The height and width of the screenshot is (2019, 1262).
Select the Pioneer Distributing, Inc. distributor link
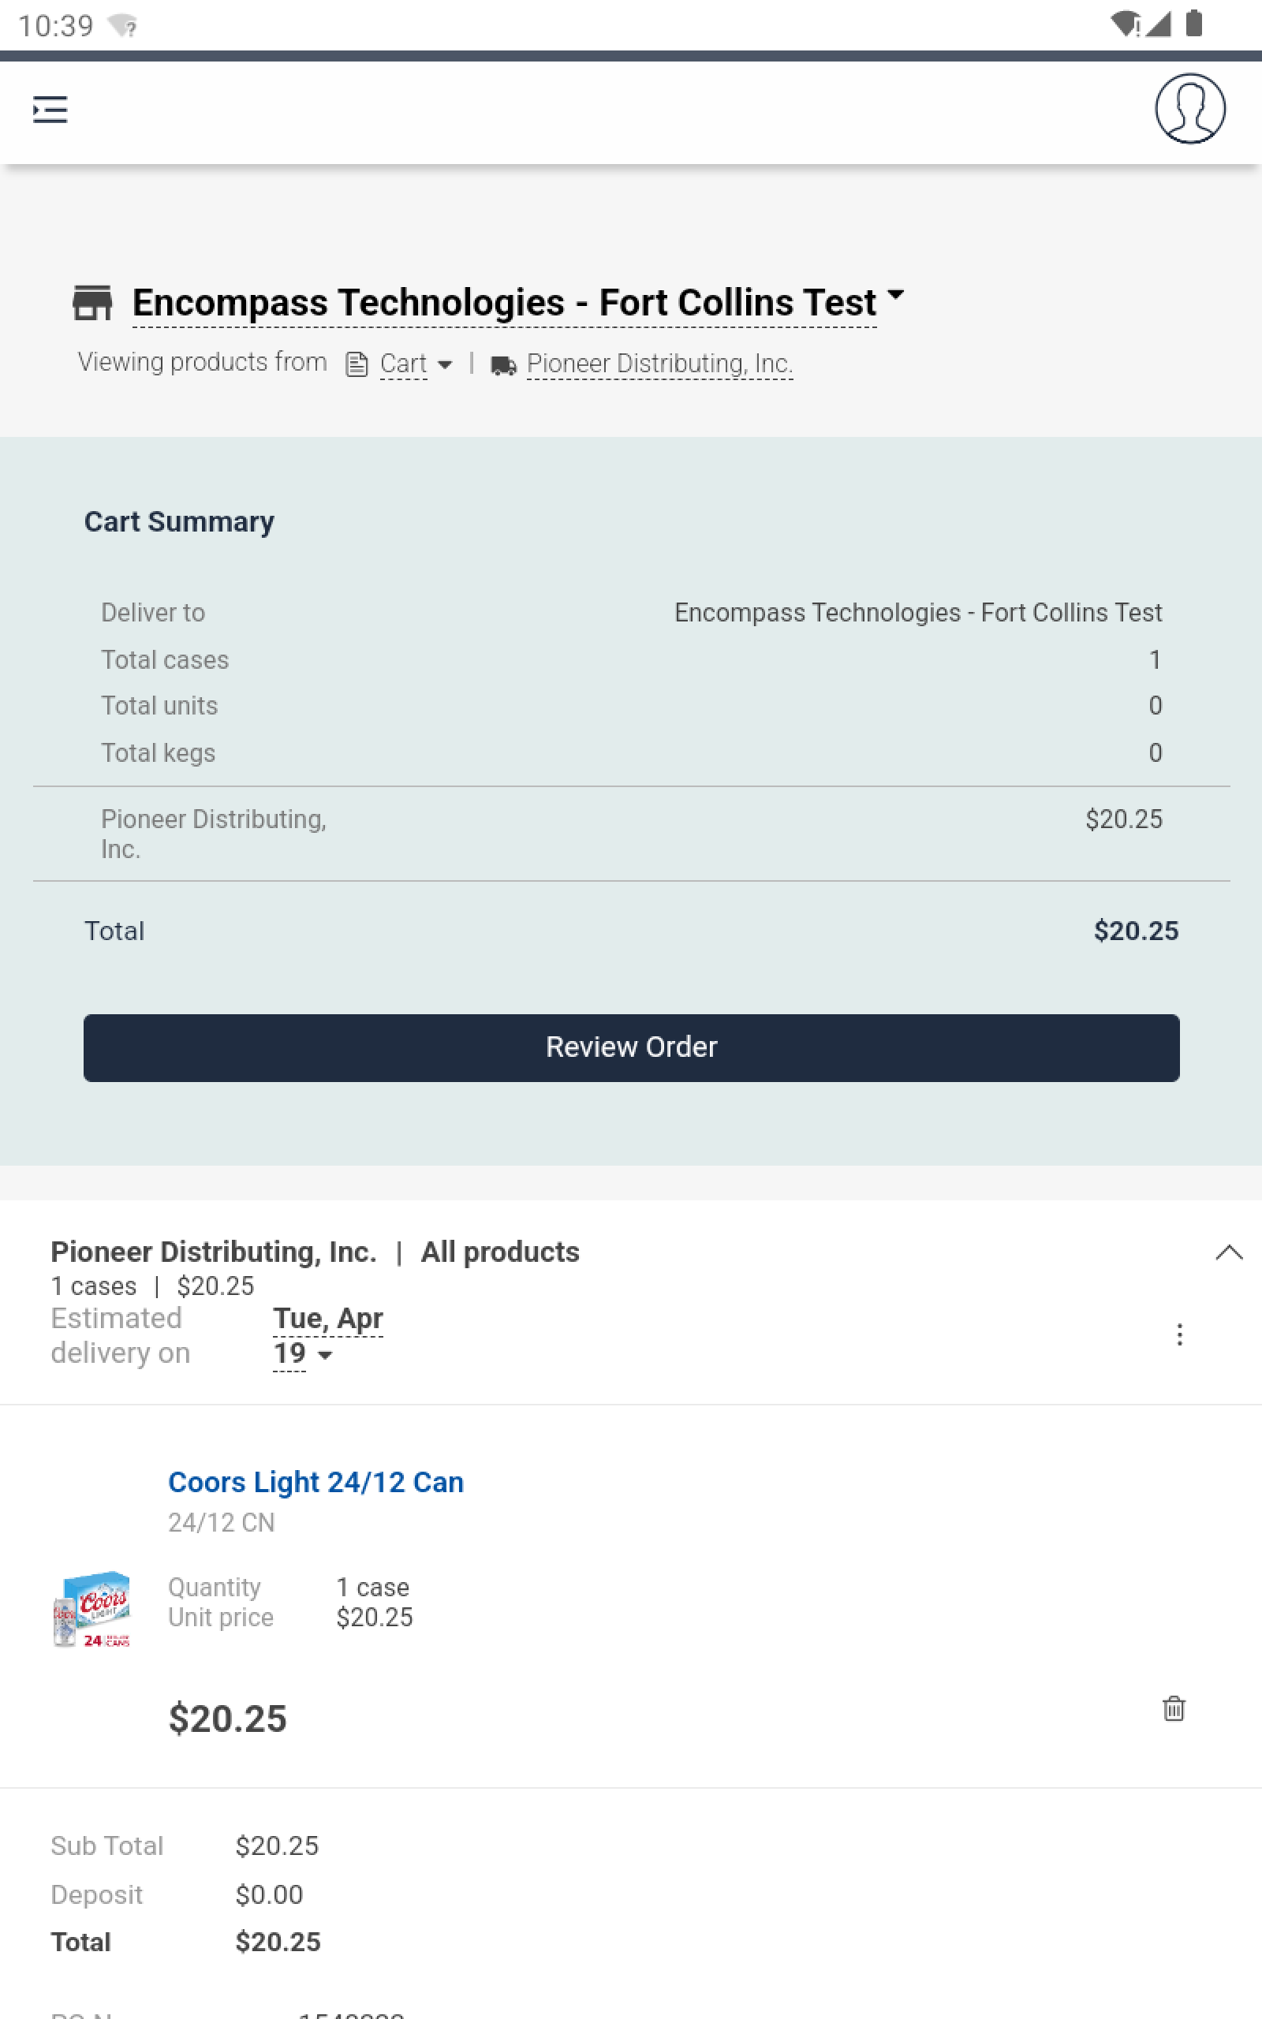point(659,364)
